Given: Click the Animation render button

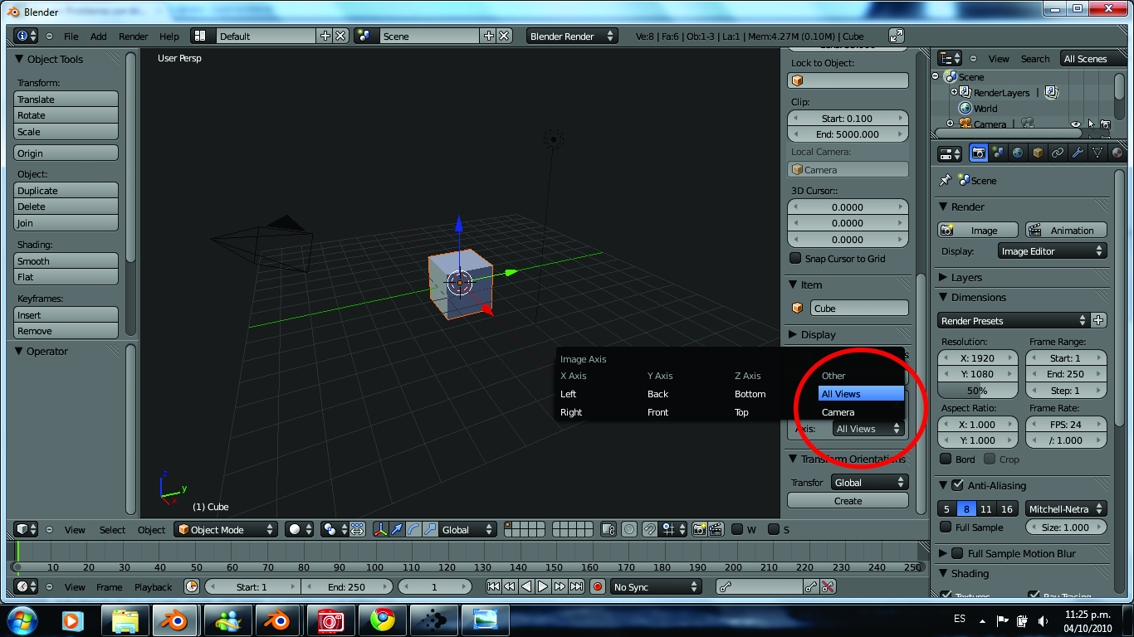Looking at the screenshot, I should (x=1066, y=230).
